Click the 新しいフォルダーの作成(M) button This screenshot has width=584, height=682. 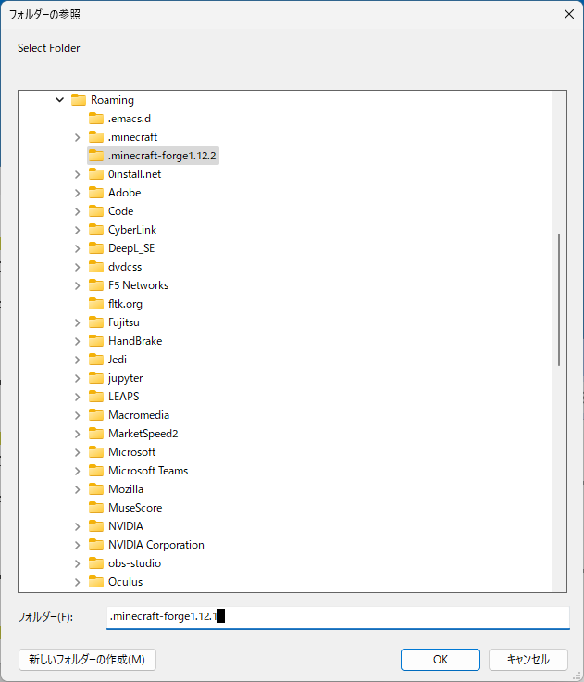point(87,660)
